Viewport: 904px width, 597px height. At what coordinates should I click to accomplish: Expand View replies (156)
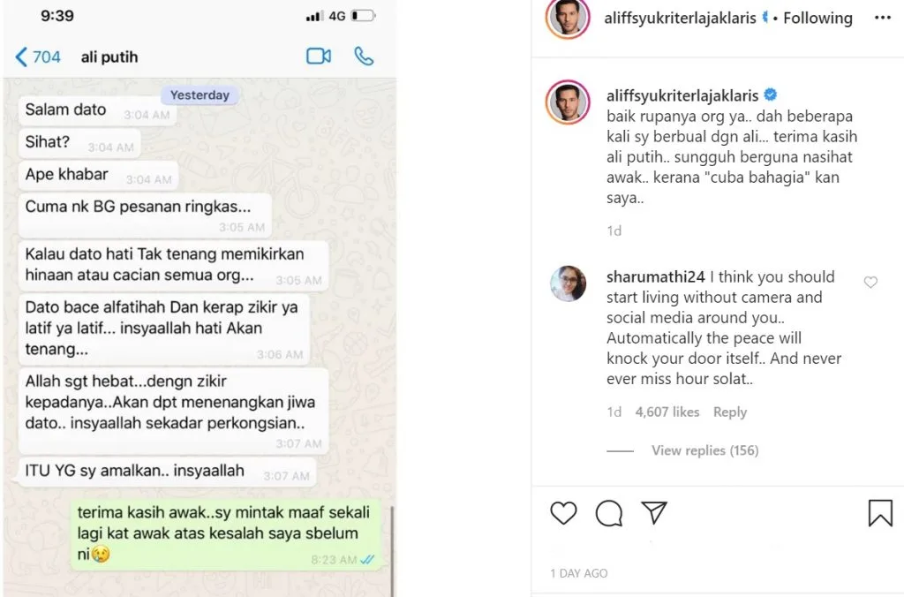[704, 450]
